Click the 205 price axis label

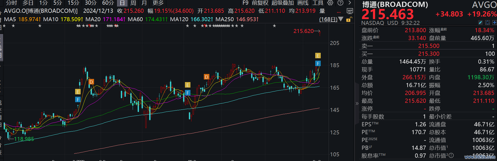point(334,43)
